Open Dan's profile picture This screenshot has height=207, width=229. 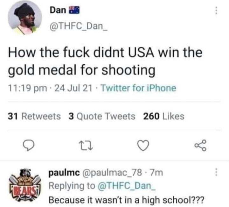click(25, 18)
